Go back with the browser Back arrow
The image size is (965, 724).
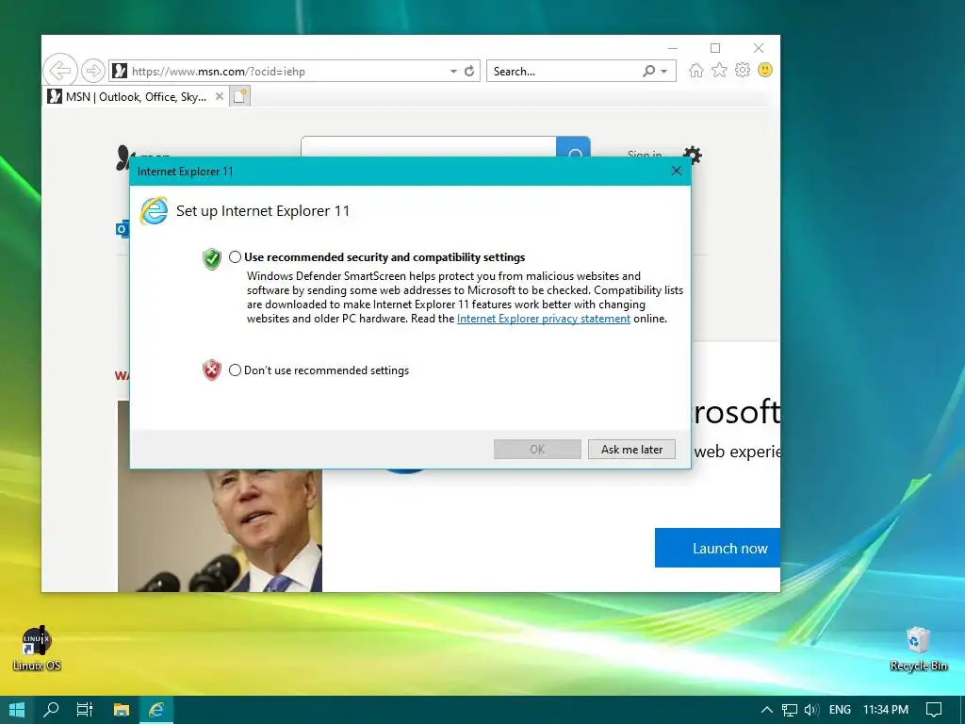[60, 71]
